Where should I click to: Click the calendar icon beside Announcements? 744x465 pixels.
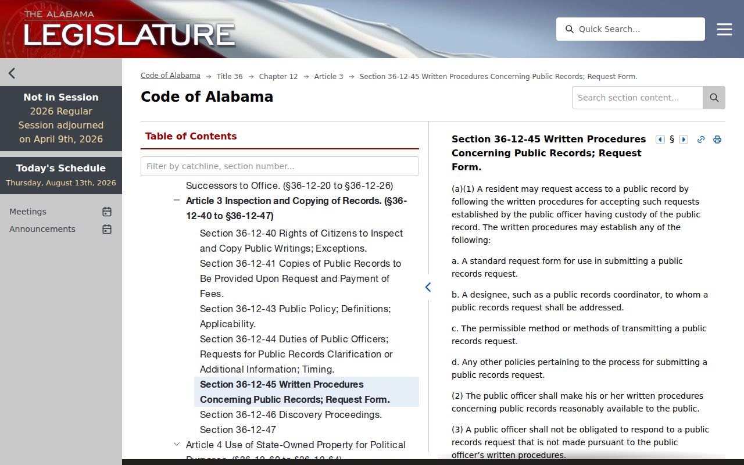tap(107, 229)
